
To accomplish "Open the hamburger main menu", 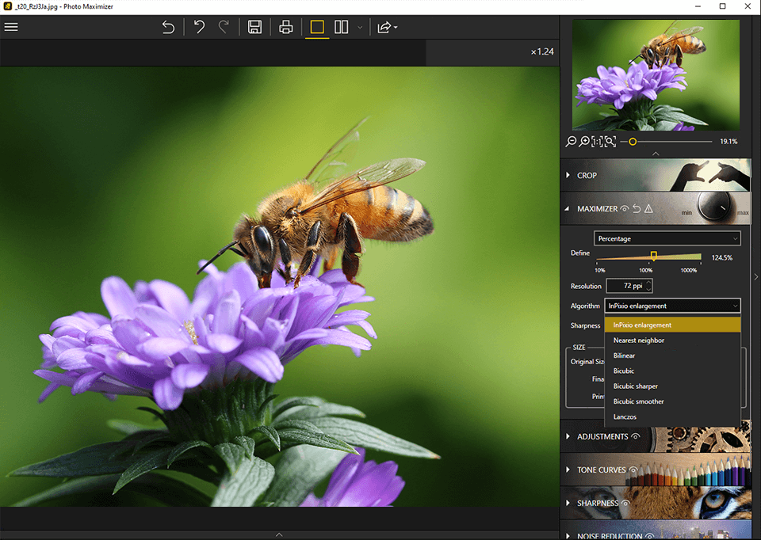I will [11, 27].
